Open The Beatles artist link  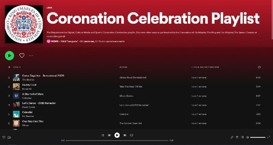point(28,80)
